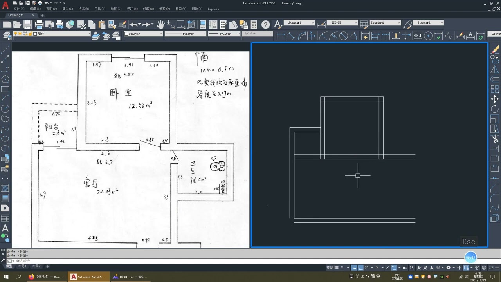Open the Firefox 今日头条 taskbar button
501x282 pixels.
tap(46, 277)
